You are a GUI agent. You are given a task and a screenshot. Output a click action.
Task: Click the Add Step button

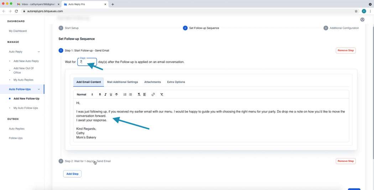pos(72,174)
